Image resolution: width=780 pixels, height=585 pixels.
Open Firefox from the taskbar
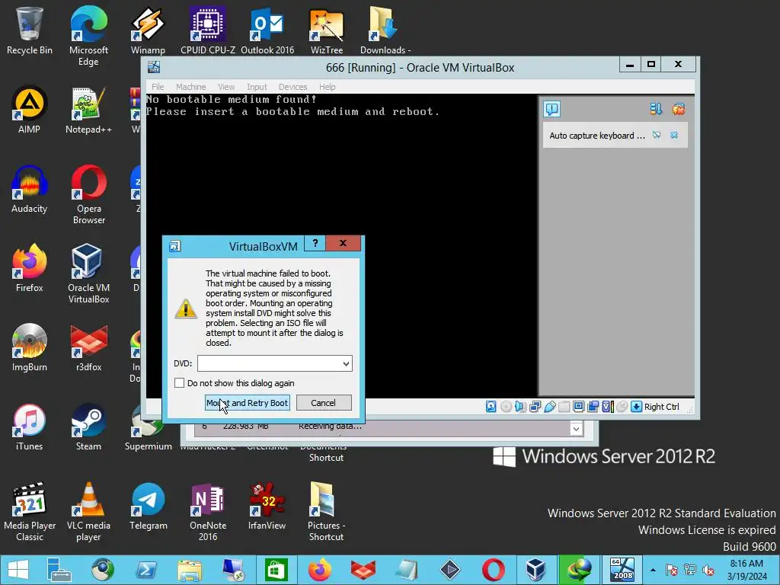click(x=320, y=570)
